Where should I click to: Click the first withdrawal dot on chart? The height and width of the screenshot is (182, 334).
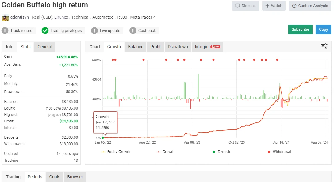[x=113, y=60]
